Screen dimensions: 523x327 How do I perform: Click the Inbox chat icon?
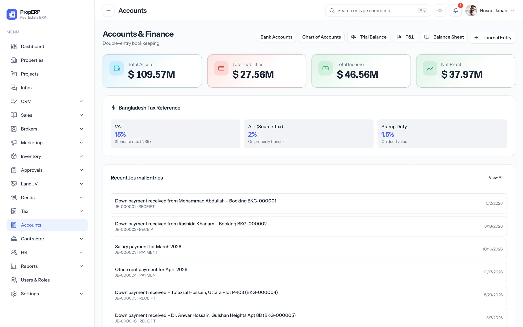point(14,88)
